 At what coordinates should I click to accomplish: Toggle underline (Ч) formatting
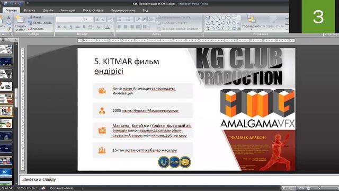[x=71, y=27]
